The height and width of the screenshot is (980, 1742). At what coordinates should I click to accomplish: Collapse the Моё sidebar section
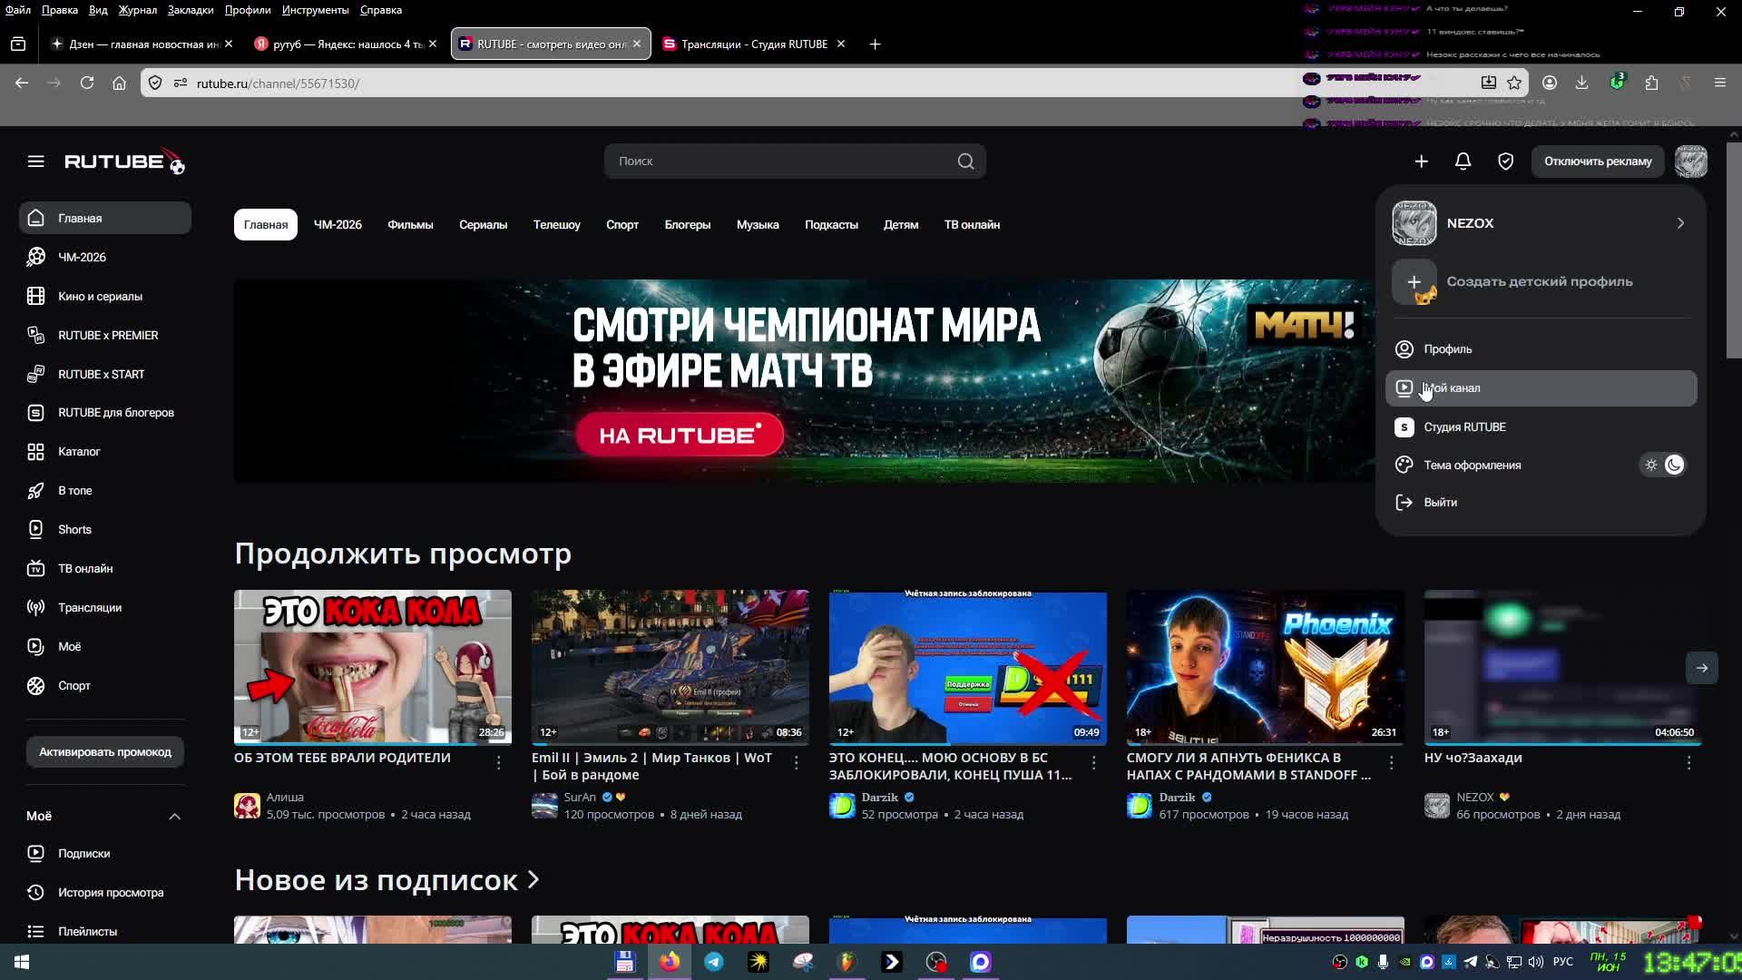click(x=174, y=817)
